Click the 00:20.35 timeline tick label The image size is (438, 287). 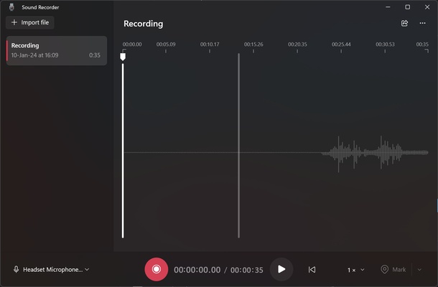point(297,44)
